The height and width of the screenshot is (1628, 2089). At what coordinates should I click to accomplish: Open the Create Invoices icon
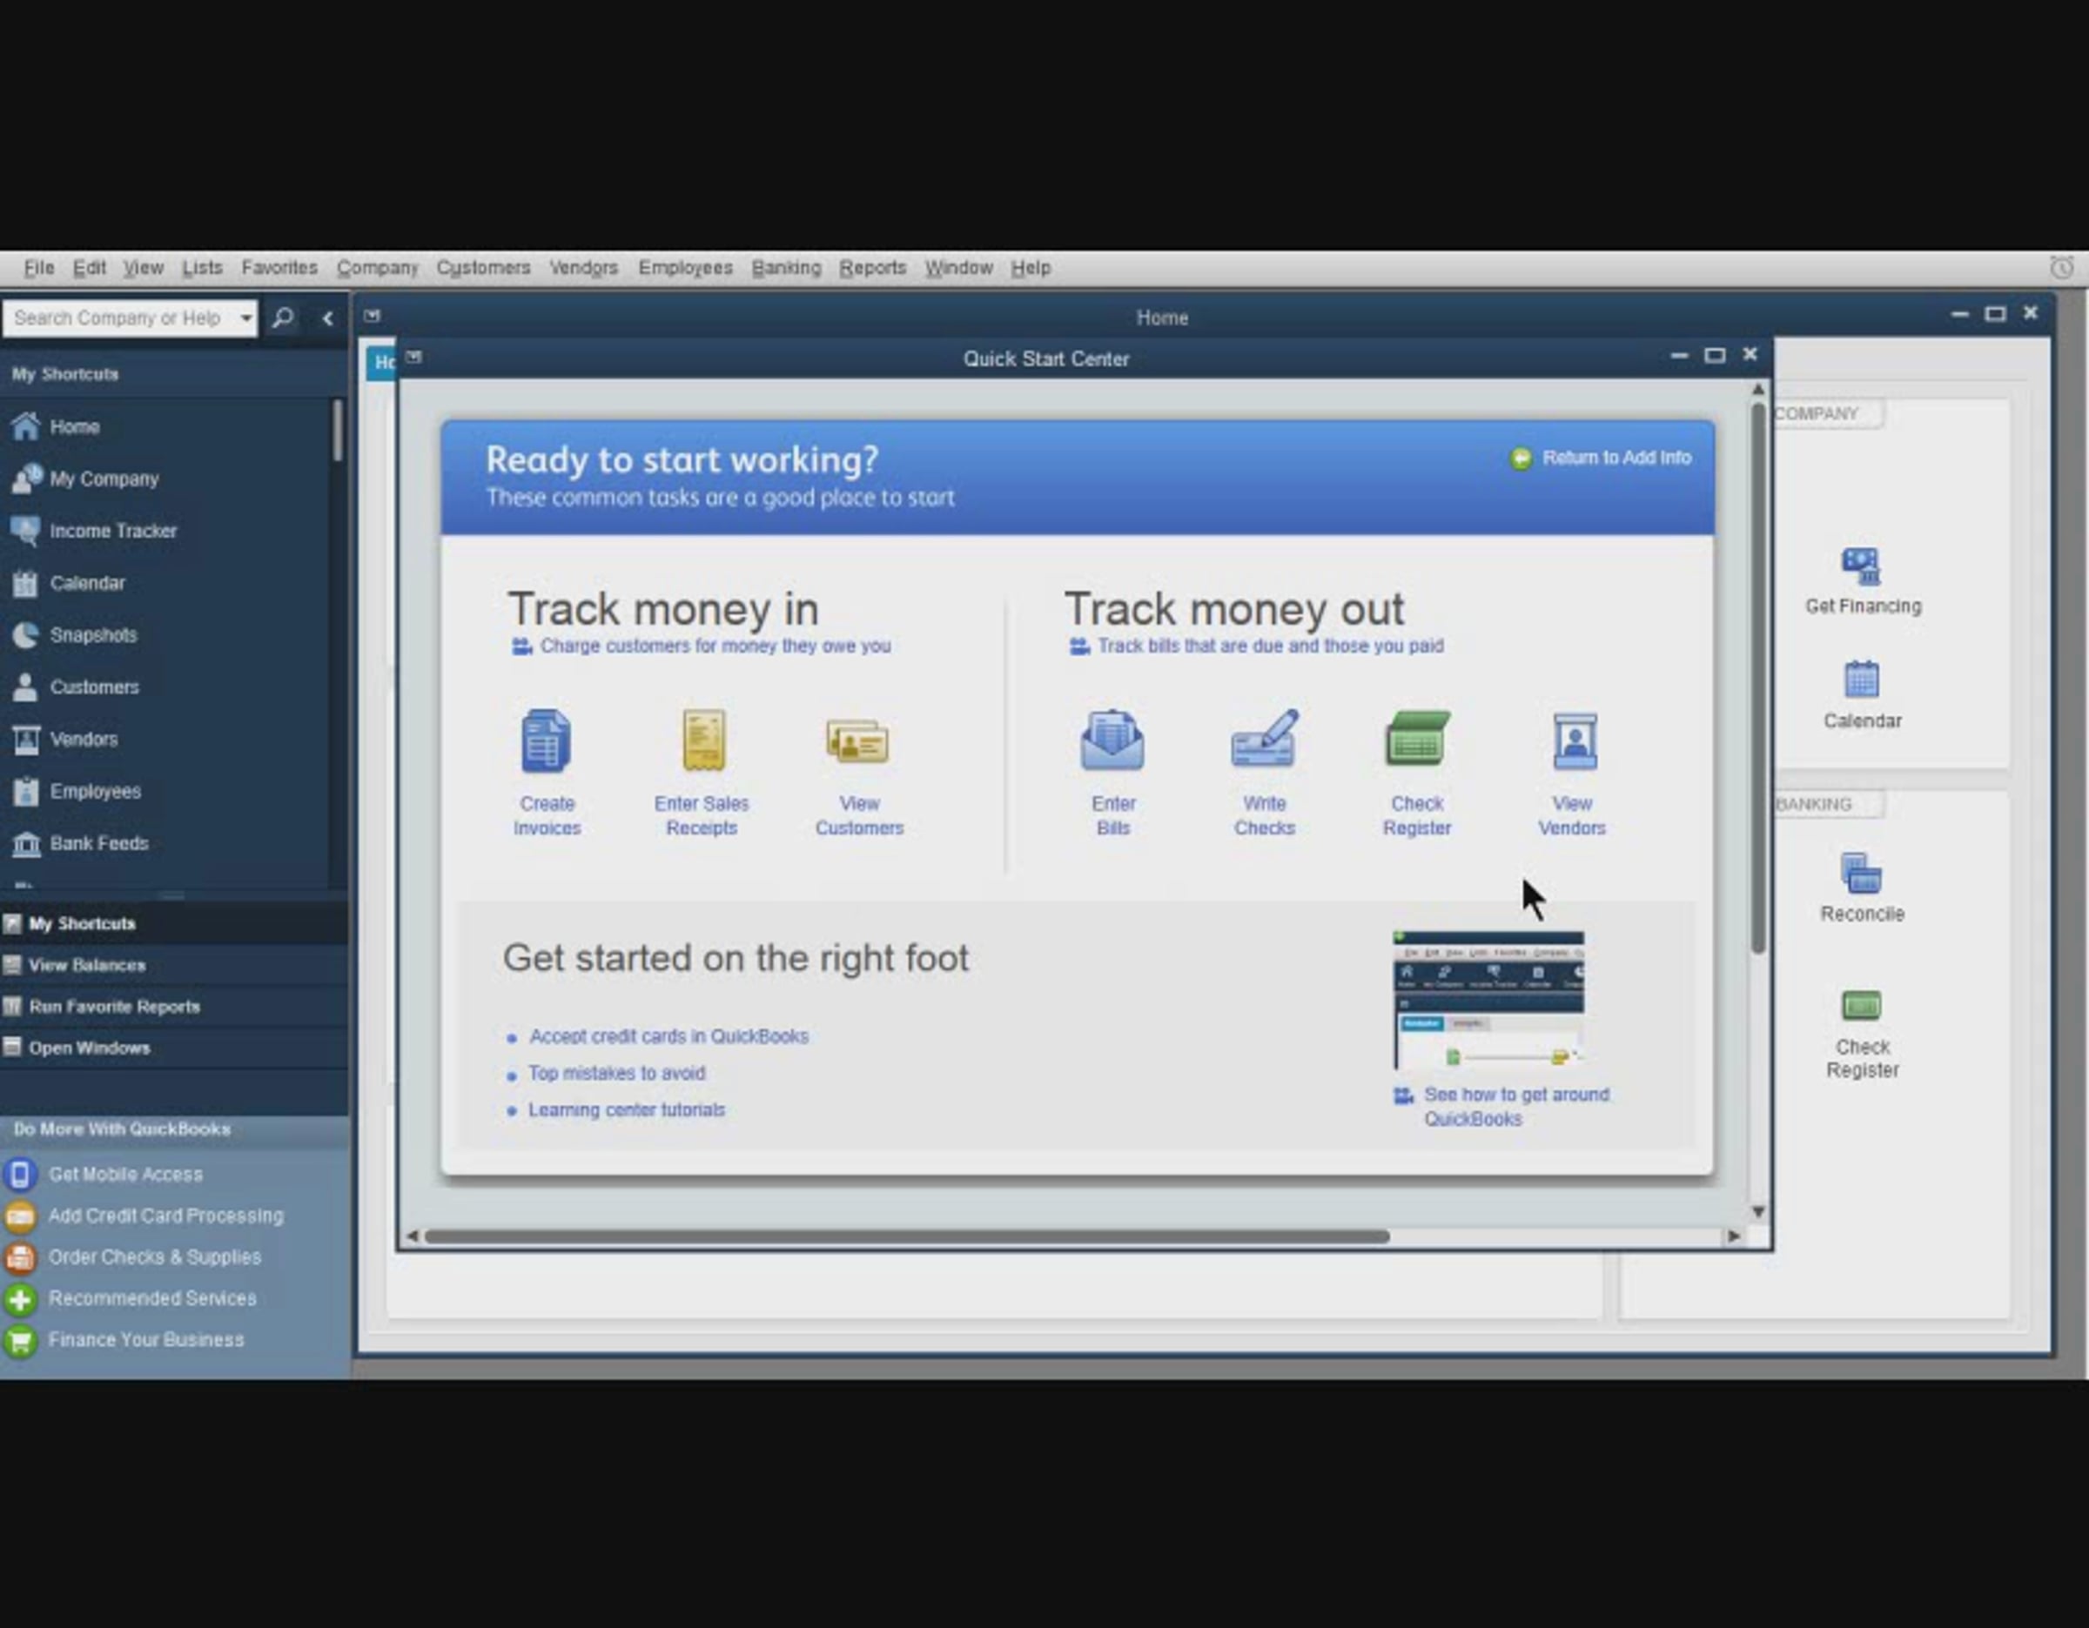[x=546, y=740]
